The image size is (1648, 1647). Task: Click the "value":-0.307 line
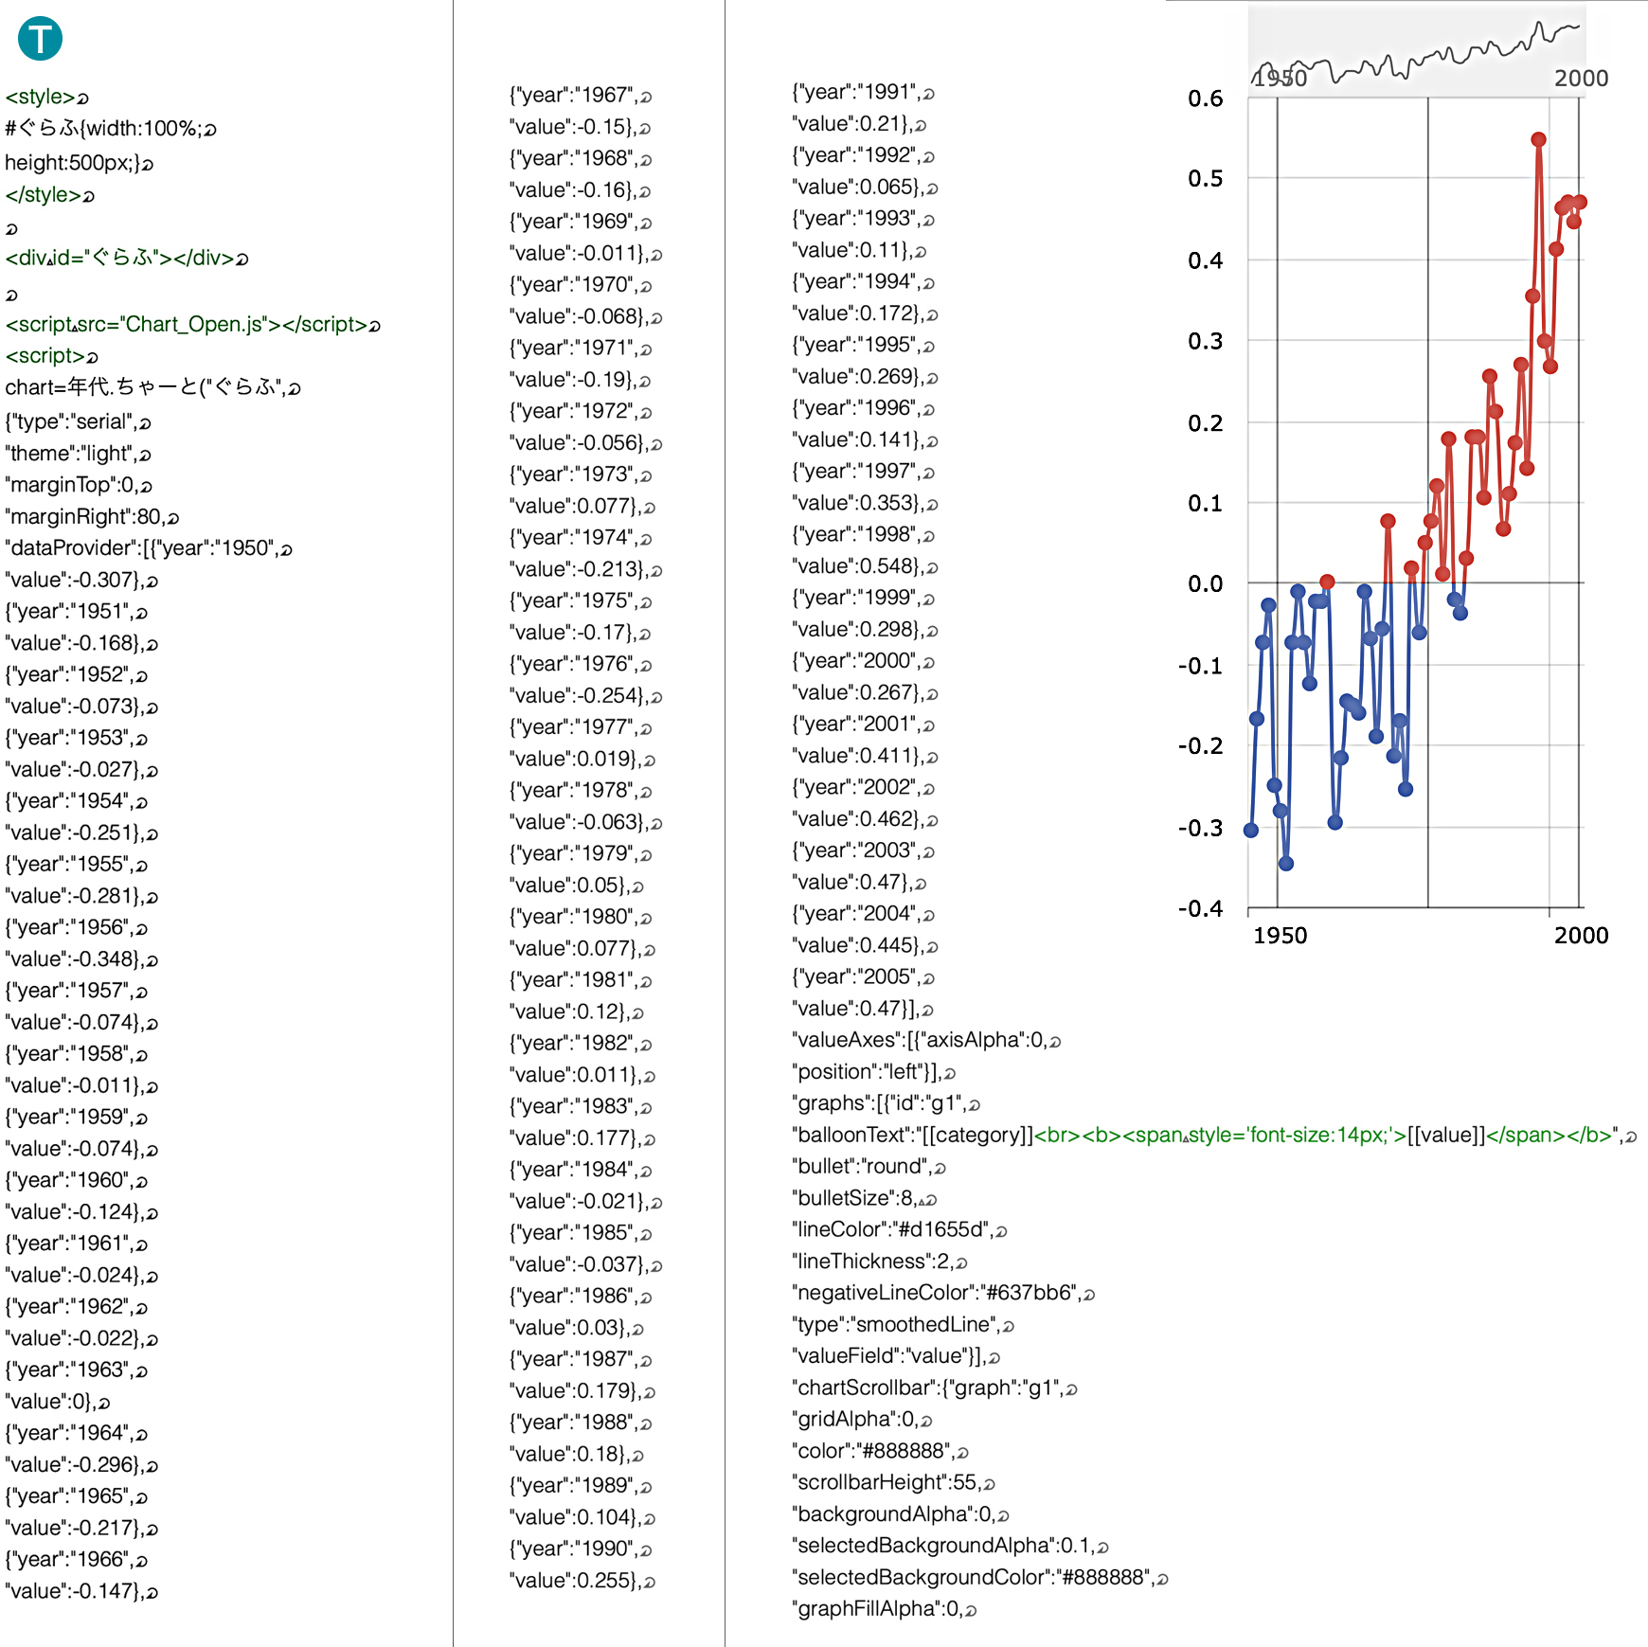(81, 581)
